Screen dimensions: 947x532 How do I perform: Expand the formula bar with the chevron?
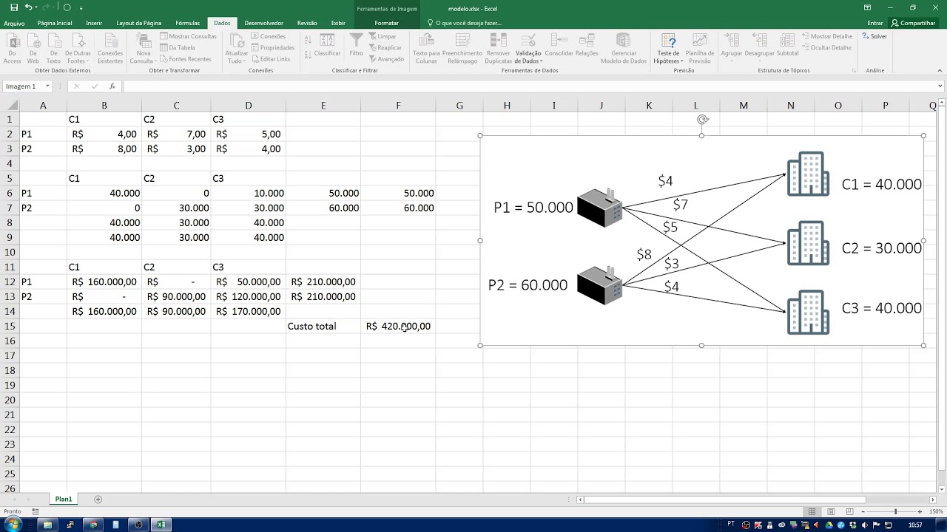coord(940,86)
